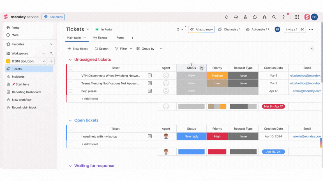Click the New ticket button
323x181 pixels.
tap(77, 49)
